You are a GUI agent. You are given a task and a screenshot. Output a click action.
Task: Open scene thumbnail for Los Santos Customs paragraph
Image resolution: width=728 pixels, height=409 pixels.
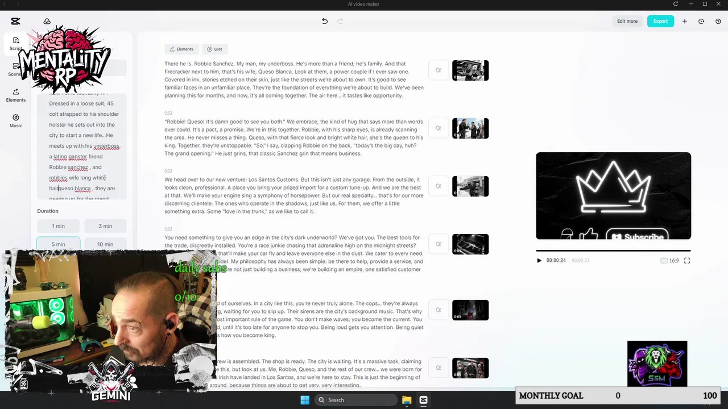470,186
